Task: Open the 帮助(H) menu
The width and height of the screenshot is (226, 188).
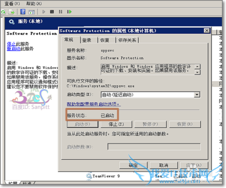Action: (x=34, y=4)
